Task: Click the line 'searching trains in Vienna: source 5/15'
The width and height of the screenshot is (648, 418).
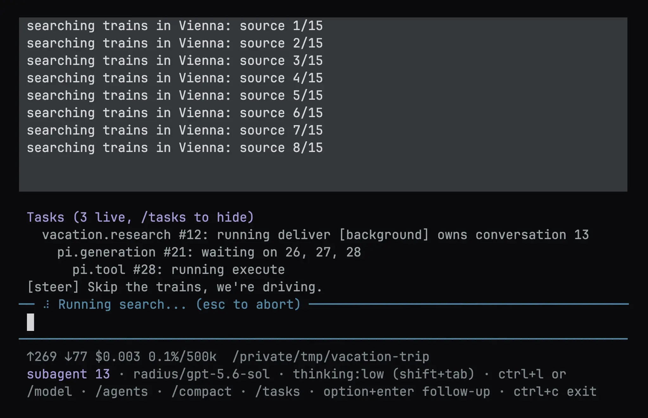Action: tap(175, 95)
